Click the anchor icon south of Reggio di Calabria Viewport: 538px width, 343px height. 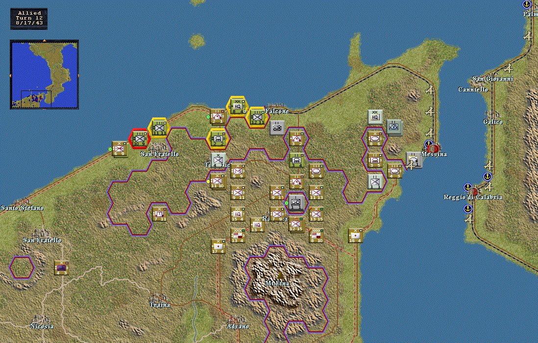tap(467, 208)
